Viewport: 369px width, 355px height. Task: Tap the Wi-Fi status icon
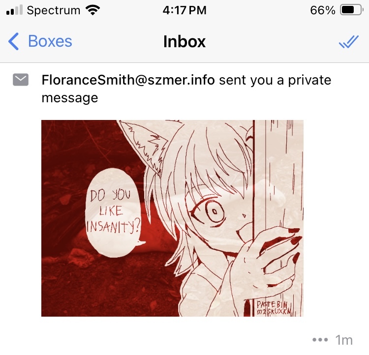(92, 10)
